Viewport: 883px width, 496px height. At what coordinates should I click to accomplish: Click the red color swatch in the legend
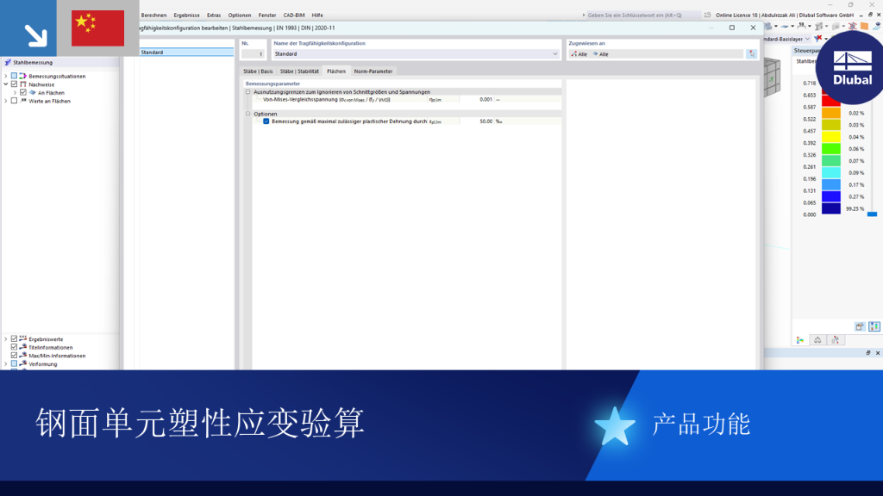(831, 102)
